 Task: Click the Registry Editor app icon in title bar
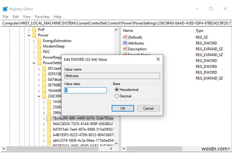(5, 9)
